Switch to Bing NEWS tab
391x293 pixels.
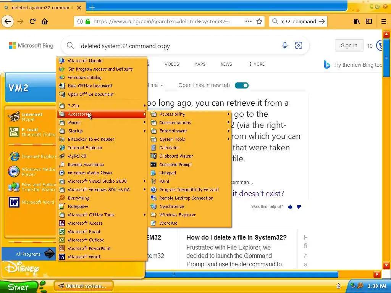(x=226, y=64)
